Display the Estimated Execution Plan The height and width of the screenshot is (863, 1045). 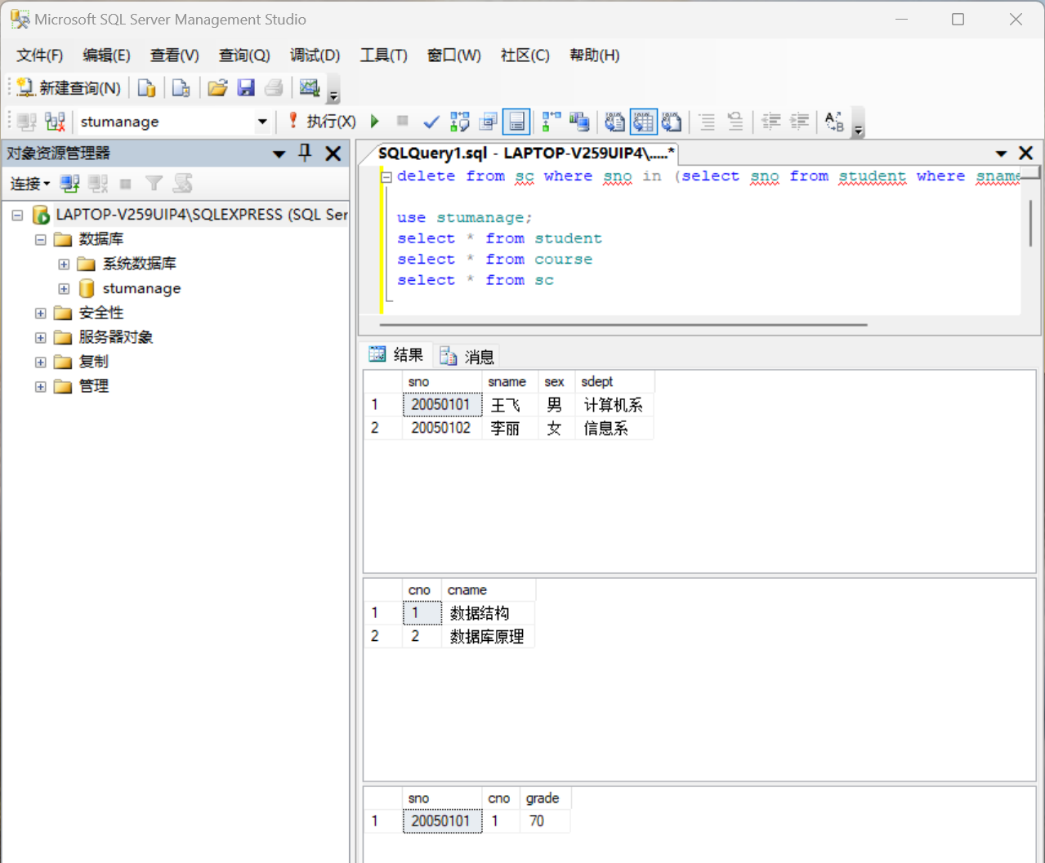pyautogui.click(x=460, y=122)
